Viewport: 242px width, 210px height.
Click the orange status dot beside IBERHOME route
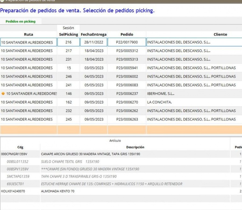coord(3,94)
